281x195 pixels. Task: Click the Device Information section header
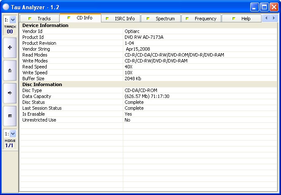point(45,25)
